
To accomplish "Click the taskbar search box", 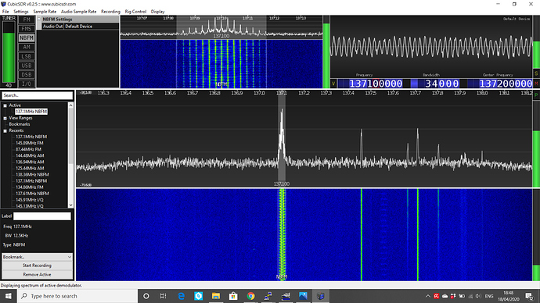I will 77,296.
